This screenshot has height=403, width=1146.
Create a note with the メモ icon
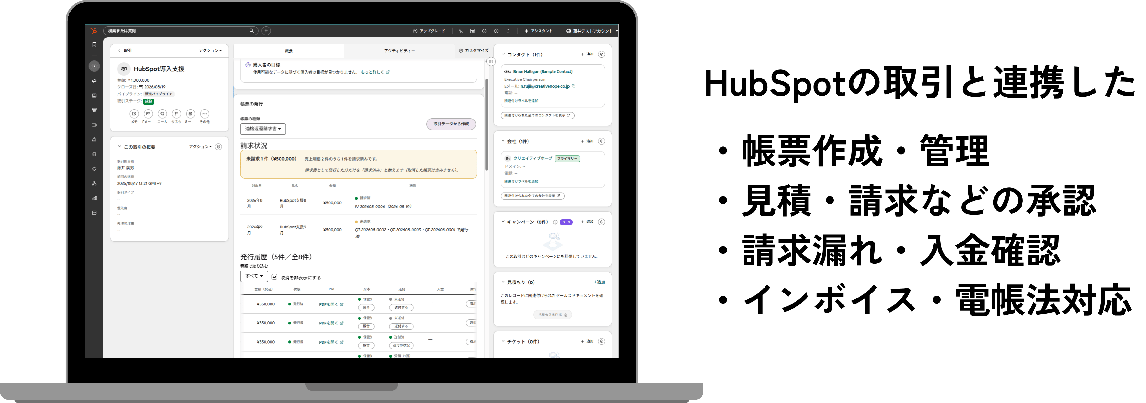(x=134, y=114)
